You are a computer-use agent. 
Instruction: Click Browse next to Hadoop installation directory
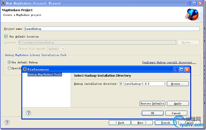[178, 84]
